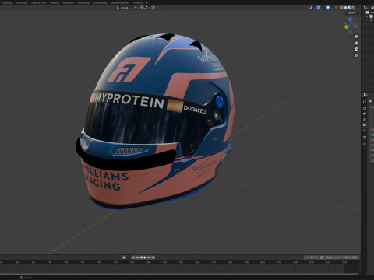Switch to the Compositing workspace tab
Viewport: 374px width, 280px height.
tap(100, 3)
